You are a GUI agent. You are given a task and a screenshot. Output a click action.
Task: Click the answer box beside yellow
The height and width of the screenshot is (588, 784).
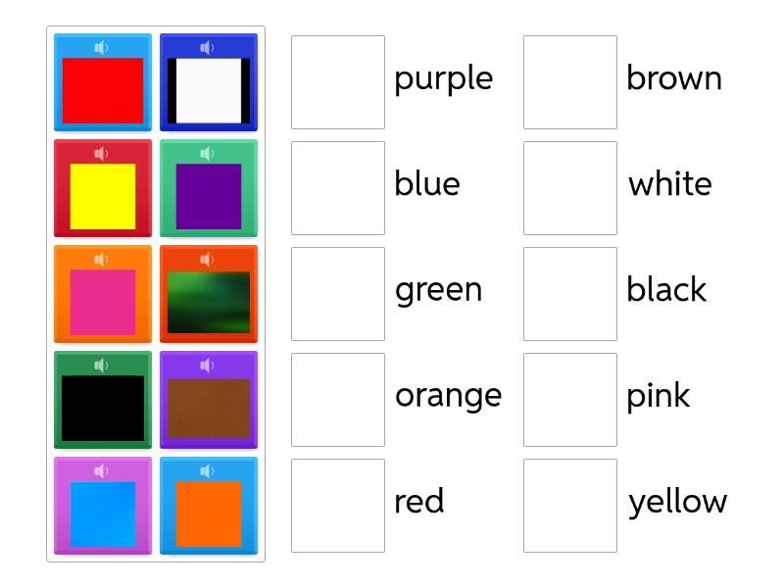coord(570,506)
